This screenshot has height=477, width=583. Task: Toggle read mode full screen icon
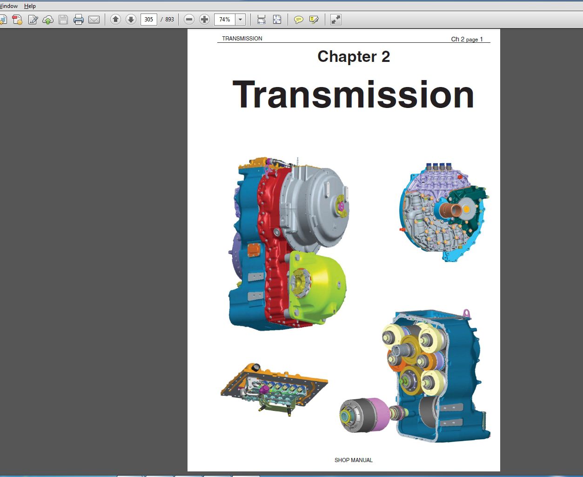tap(336, 20)
